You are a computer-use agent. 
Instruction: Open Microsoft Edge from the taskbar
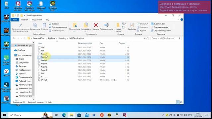click(64, 115)
